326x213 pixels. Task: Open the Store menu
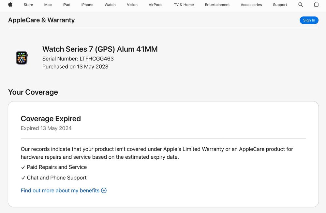click(x=28, y=5)
